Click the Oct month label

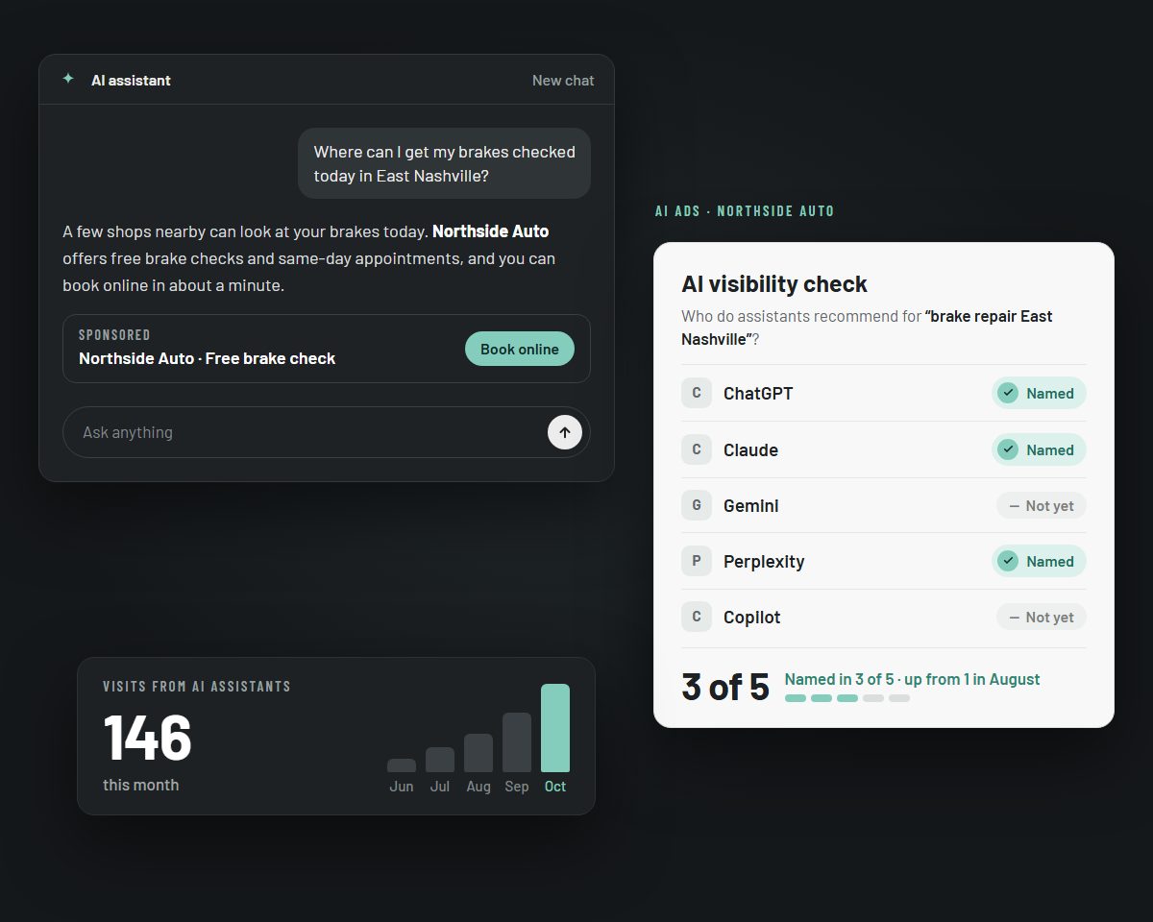pyautogui.click(x=555, y=787)
